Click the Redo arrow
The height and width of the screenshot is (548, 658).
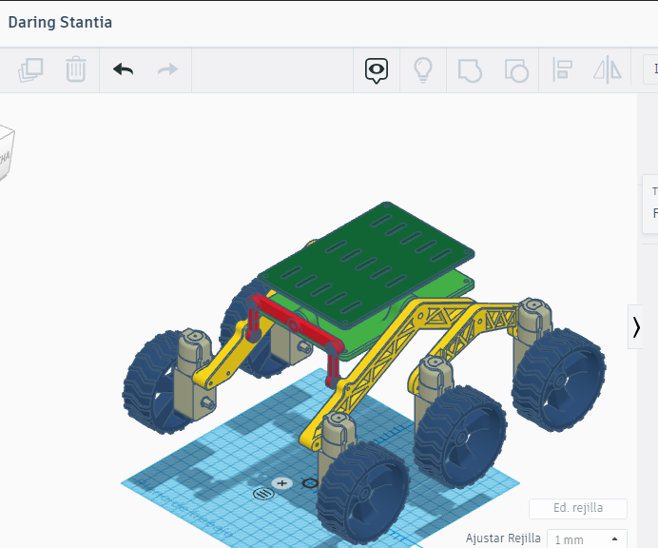[x=167, y=69]
